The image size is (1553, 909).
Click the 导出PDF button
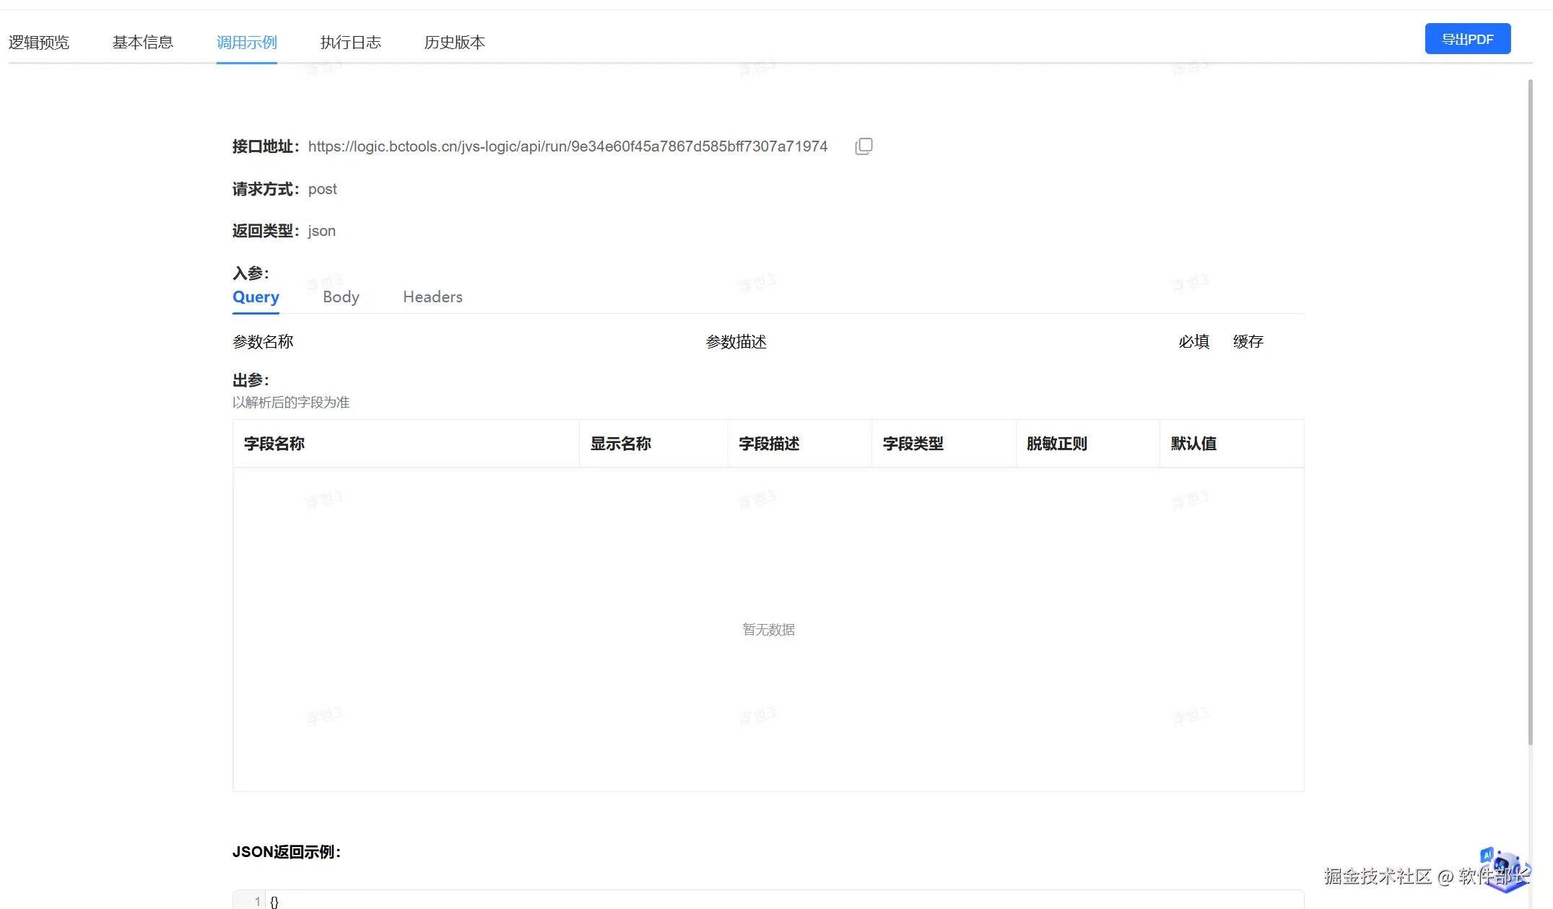click(x=1467, y=39)
